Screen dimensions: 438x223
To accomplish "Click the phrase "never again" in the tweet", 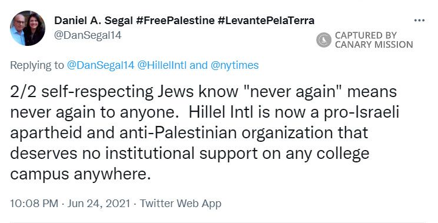I will coord(293,92).
